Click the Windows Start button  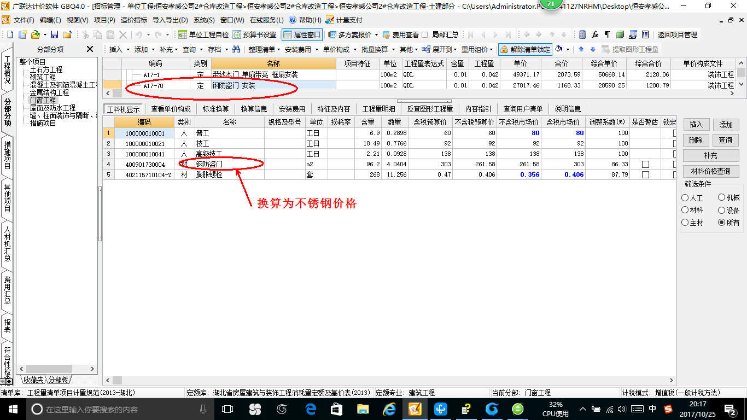pyautogui.click(x=12, y=409)
